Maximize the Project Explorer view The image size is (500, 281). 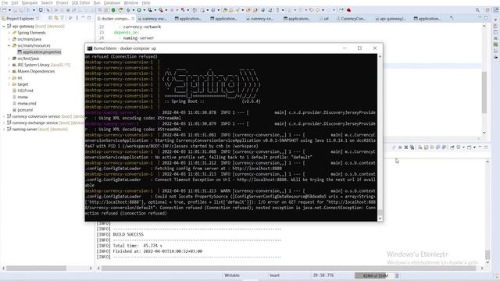[x=89, y=18]
